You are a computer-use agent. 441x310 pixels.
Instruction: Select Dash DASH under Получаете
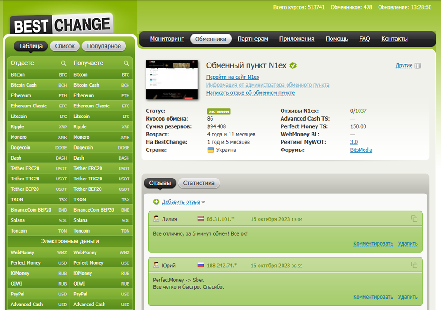[101, 158]
